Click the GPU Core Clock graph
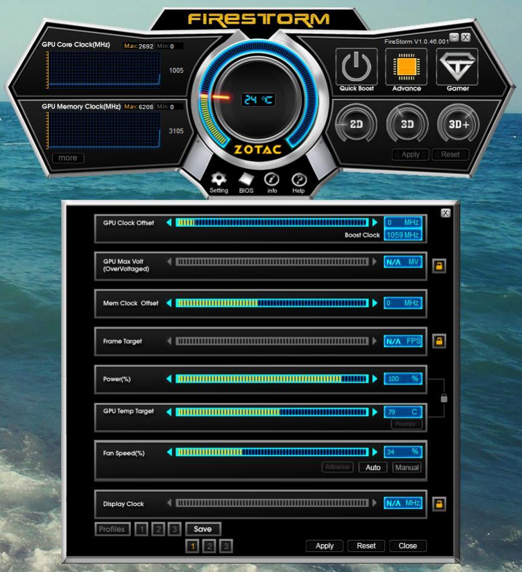The width and height of the screenshot is (522, 572). pyautogui.click(x=104, y=70)
